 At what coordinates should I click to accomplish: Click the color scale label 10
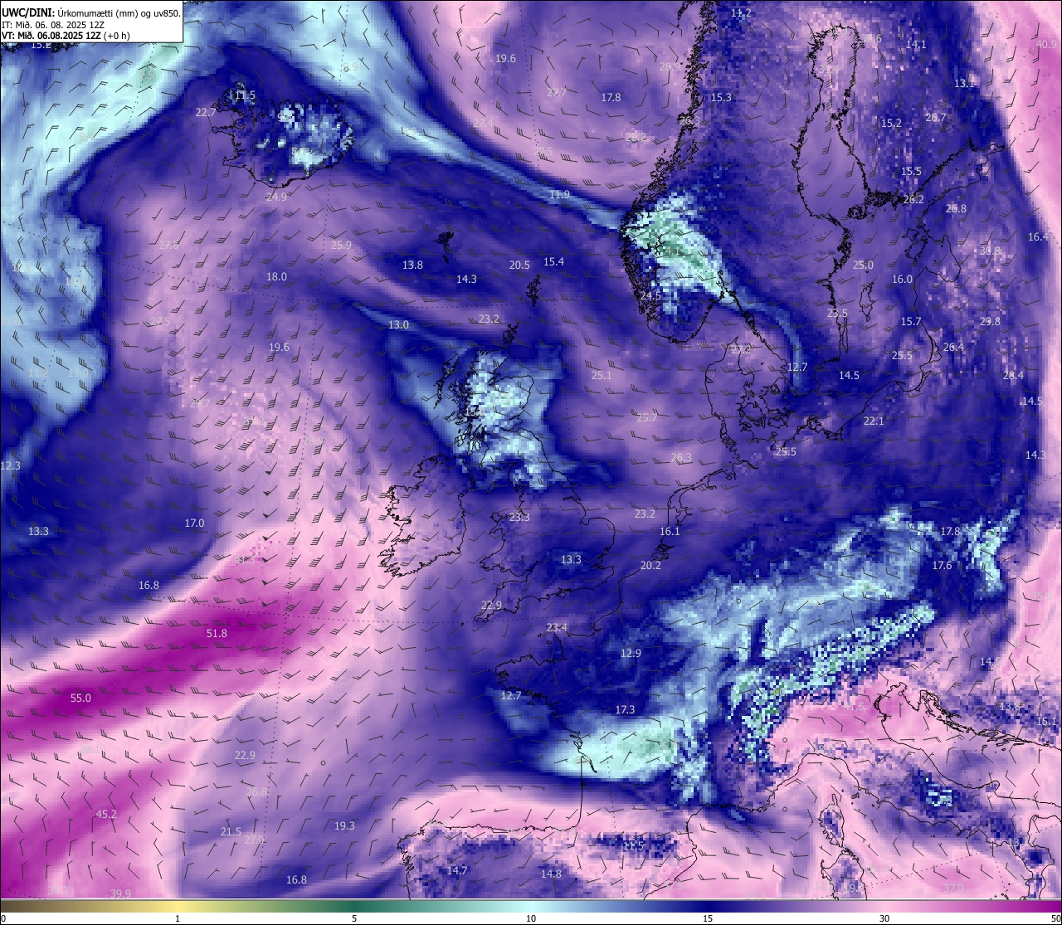click(x=531, y=918)
